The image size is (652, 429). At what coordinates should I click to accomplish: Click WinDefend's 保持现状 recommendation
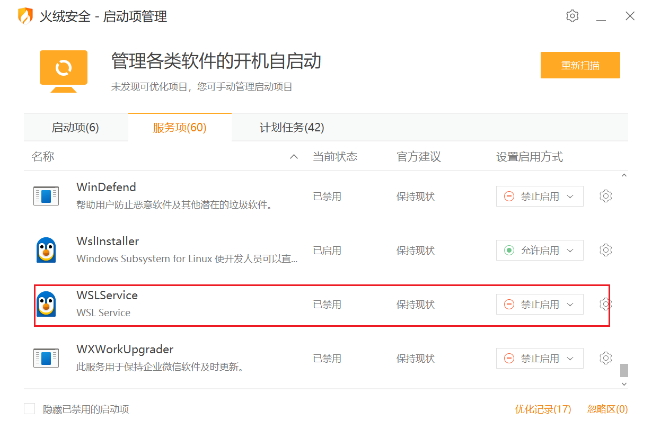tap(416, 196)
